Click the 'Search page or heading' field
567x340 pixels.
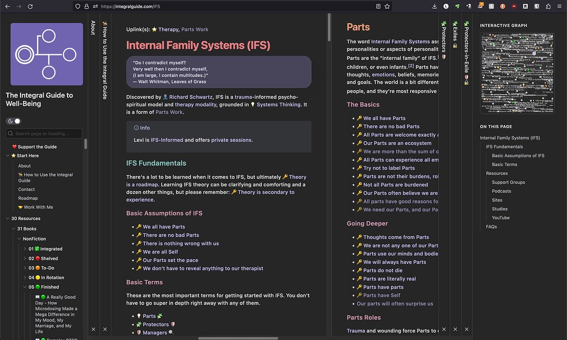(x=43, y=133)
